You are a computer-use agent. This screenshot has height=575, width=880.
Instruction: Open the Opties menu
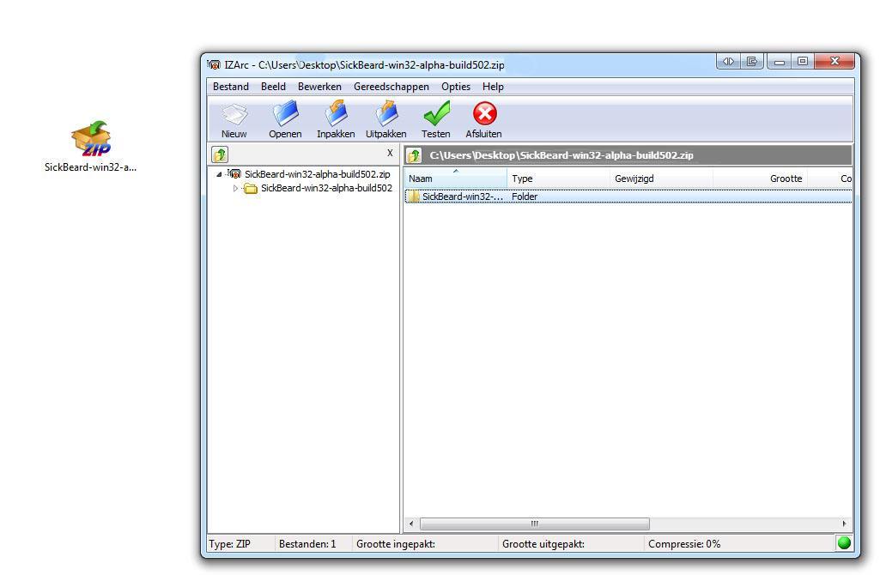click(456, 87)
